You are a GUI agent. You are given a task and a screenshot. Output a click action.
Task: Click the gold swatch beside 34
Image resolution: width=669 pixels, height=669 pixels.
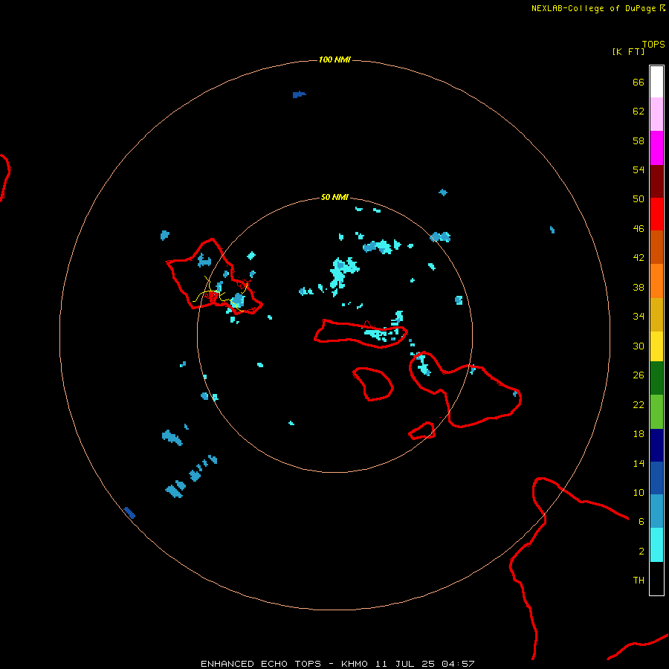pos(656,314)
